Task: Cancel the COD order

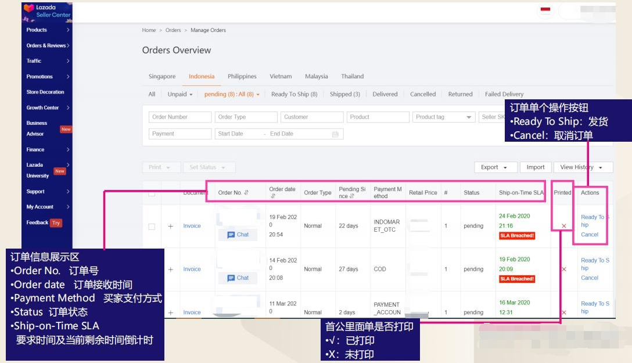Action: (589, 278)
